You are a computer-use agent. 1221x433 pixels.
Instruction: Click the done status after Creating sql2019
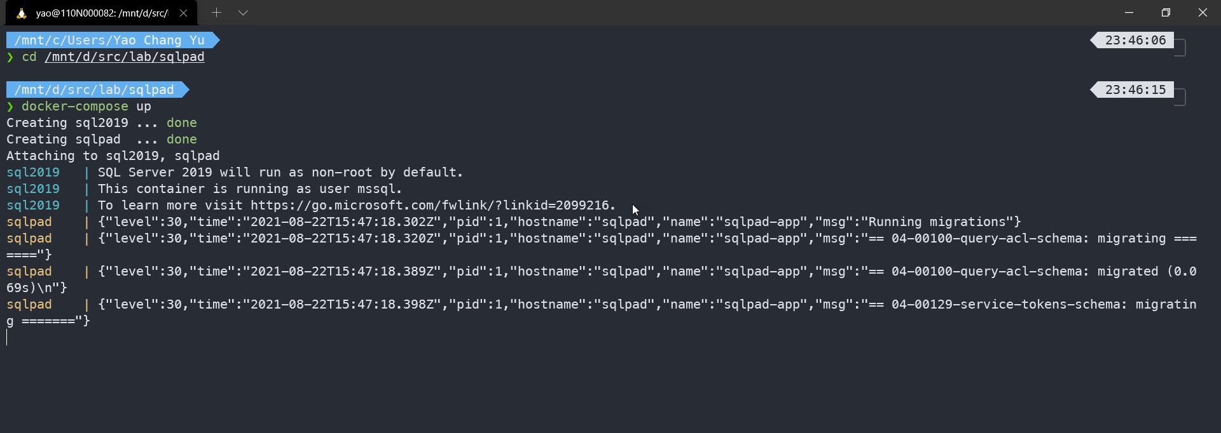(181, 123)
